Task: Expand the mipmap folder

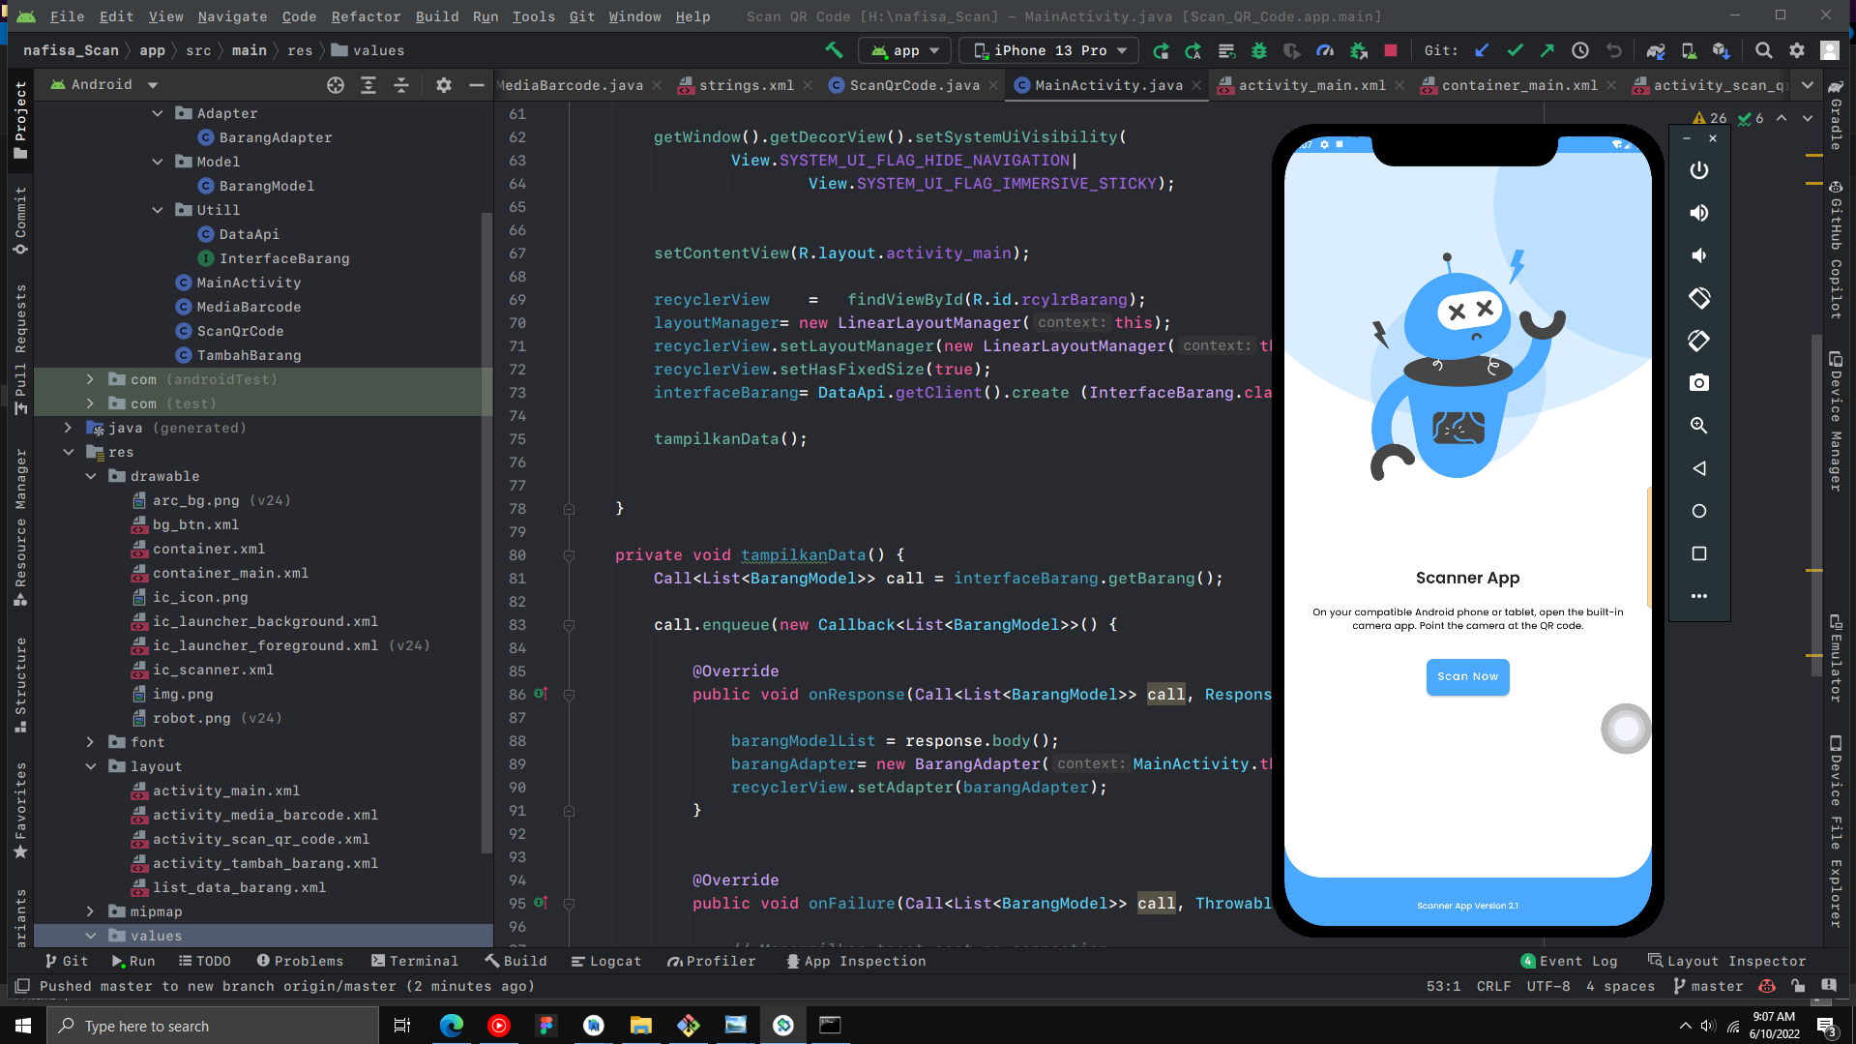Action: 90,911
